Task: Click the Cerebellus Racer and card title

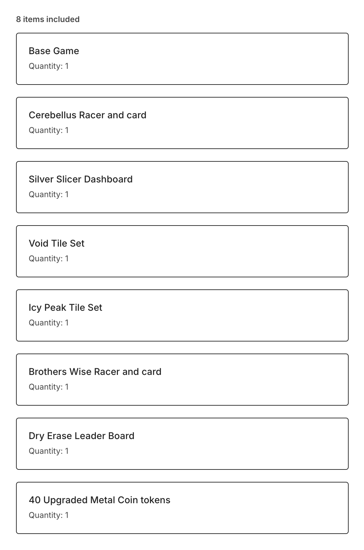Action: click(x=87, y=115)
